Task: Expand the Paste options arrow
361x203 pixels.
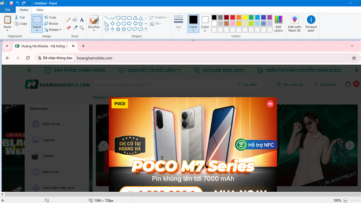Action: coord(7,31)
